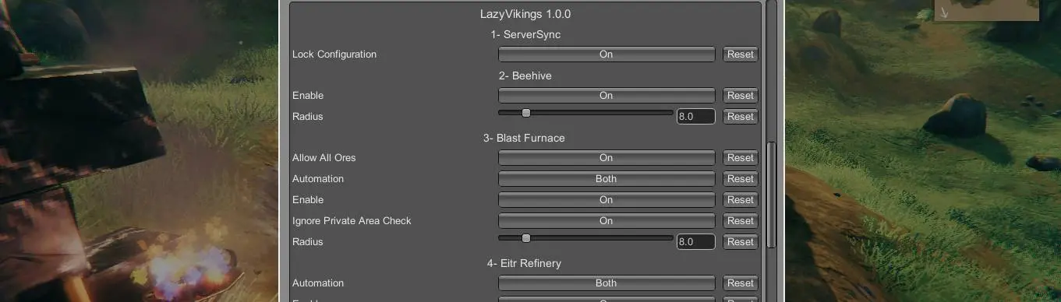Reset the Ignore Private Area Check setting
The width and height of the screenshot is (1061, 302).
[x=740, y=221]
